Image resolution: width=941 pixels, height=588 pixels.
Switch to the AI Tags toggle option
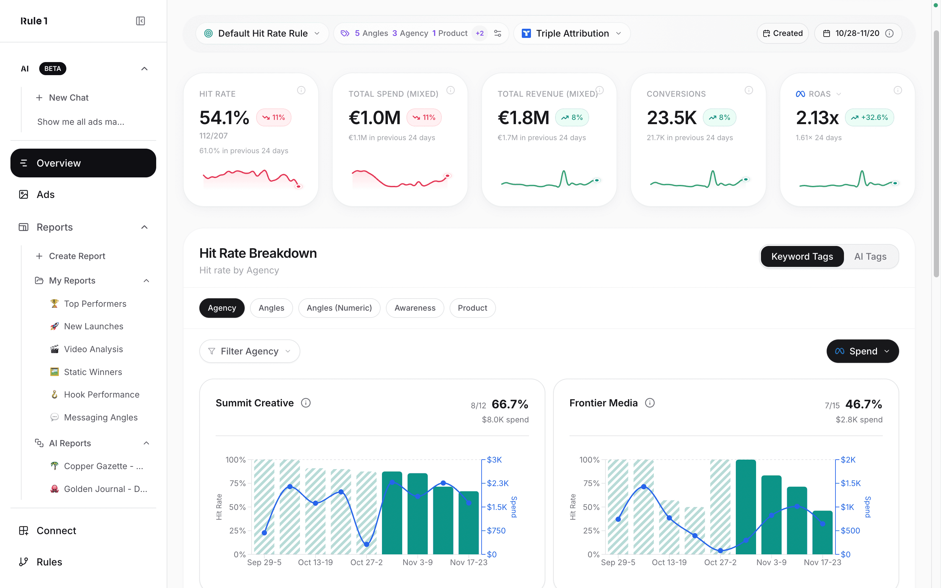click(x=870, y=256)
